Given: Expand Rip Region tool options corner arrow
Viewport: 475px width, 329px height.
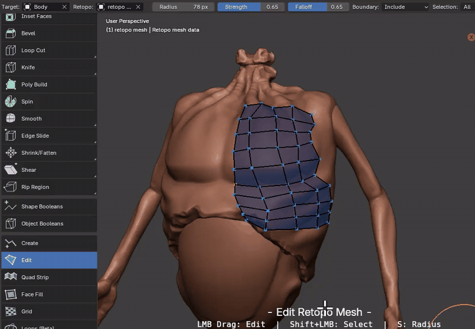Looking at the screenshot, I should (95, 193).
